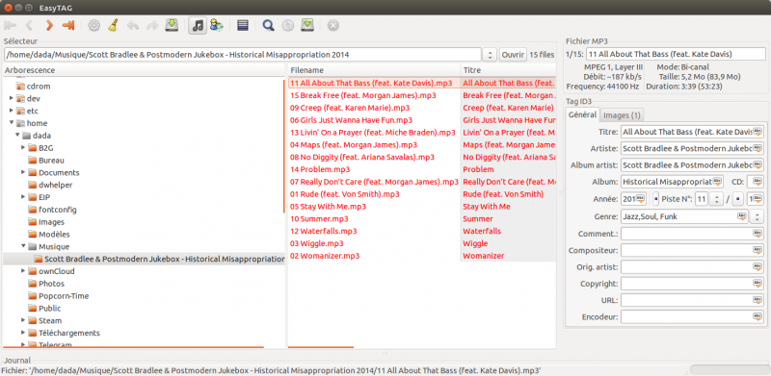Viewport: 771px width, 376px height.
Task: Expand the EIP folder
Action: point(23,197)
